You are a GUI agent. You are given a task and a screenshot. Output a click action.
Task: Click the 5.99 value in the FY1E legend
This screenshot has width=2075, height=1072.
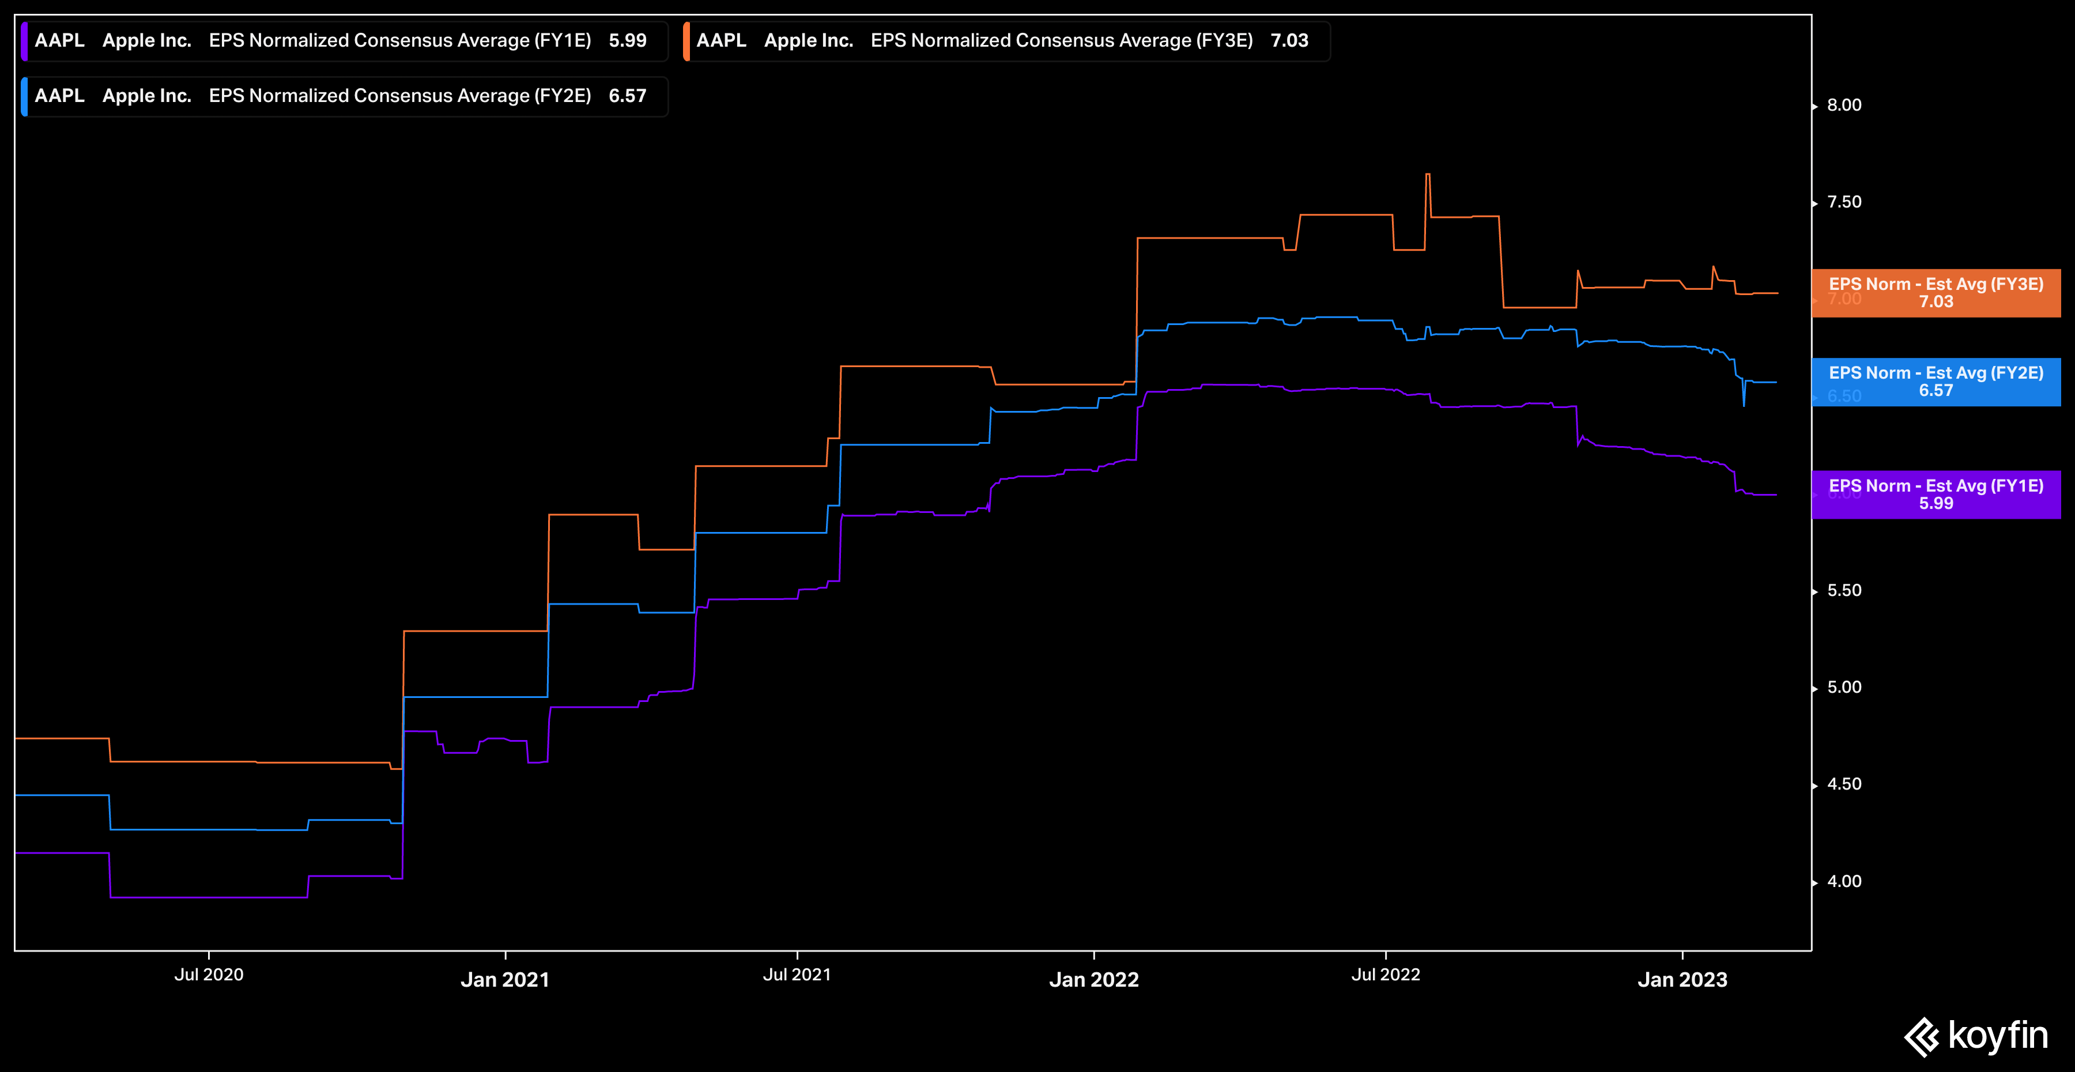coord(628,41)
